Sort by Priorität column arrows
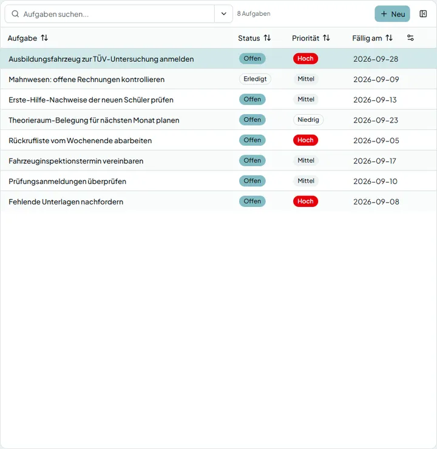The height and width of the screenshot is (449, 437). [327, 38]
